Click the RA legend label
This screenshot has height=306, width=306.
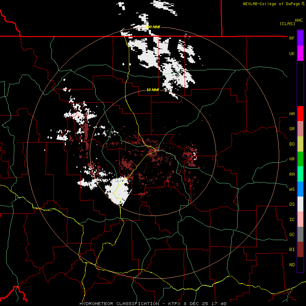pos(292,174)
